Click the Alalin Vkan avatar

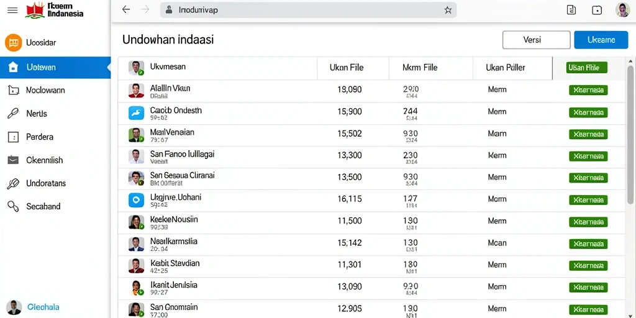click(x=136, y=91)
